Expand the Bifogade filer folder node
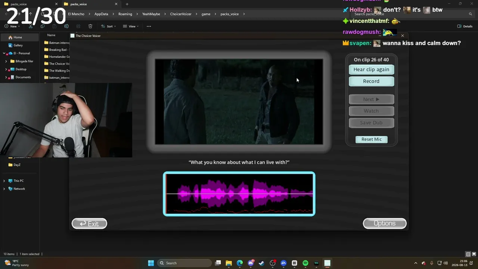 [x=6, y=61]
